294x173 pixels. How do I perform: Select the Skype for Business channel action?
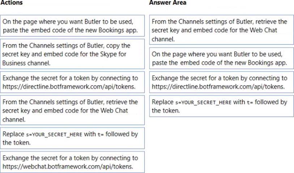pyautogui.click(x=72, y=54)
